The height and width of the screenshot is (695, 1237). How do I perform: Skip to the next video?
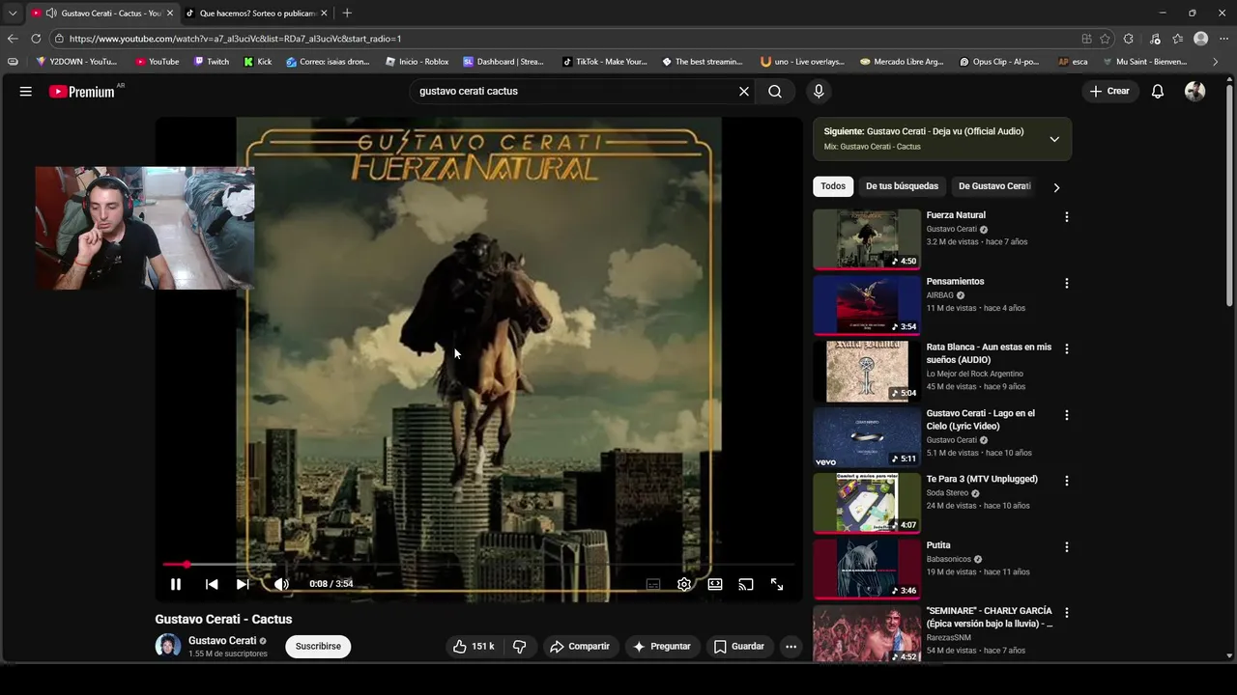pos(243,584)
